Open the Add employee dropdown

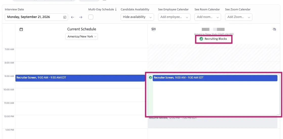[174, 17]
